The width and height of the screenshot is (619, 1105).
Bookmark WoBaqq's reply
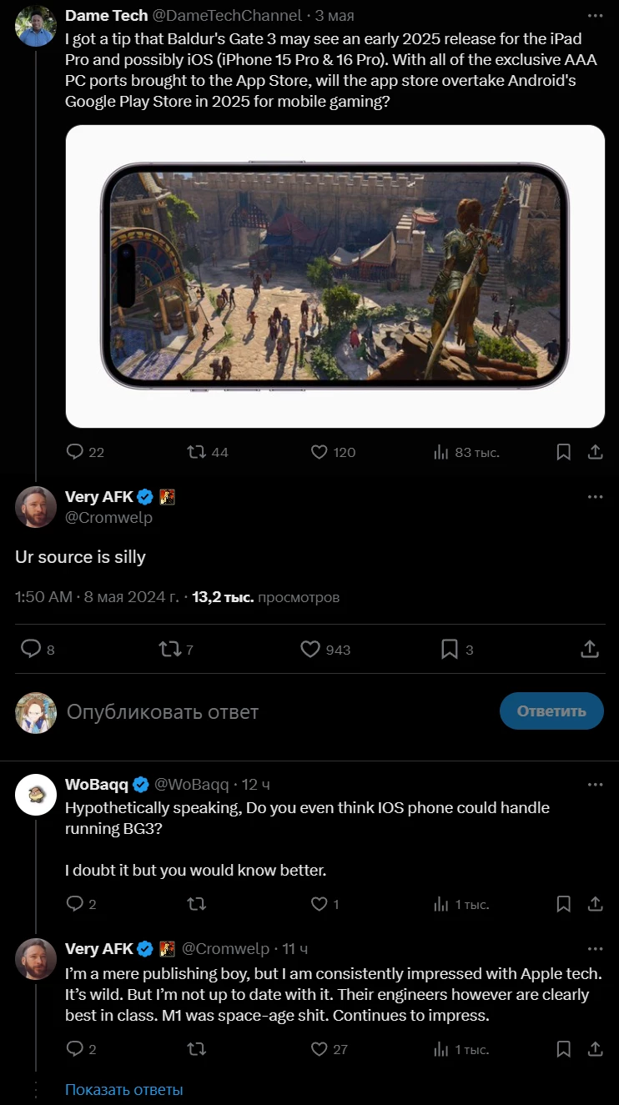coord(563,904)
